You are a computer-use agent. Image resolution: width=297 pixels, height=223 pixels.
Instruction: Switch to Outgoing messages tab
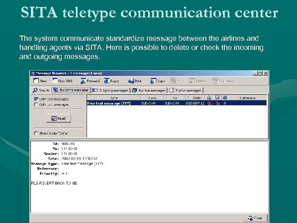coord(111,90)
